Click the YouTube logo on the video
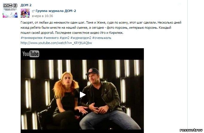 31,54
